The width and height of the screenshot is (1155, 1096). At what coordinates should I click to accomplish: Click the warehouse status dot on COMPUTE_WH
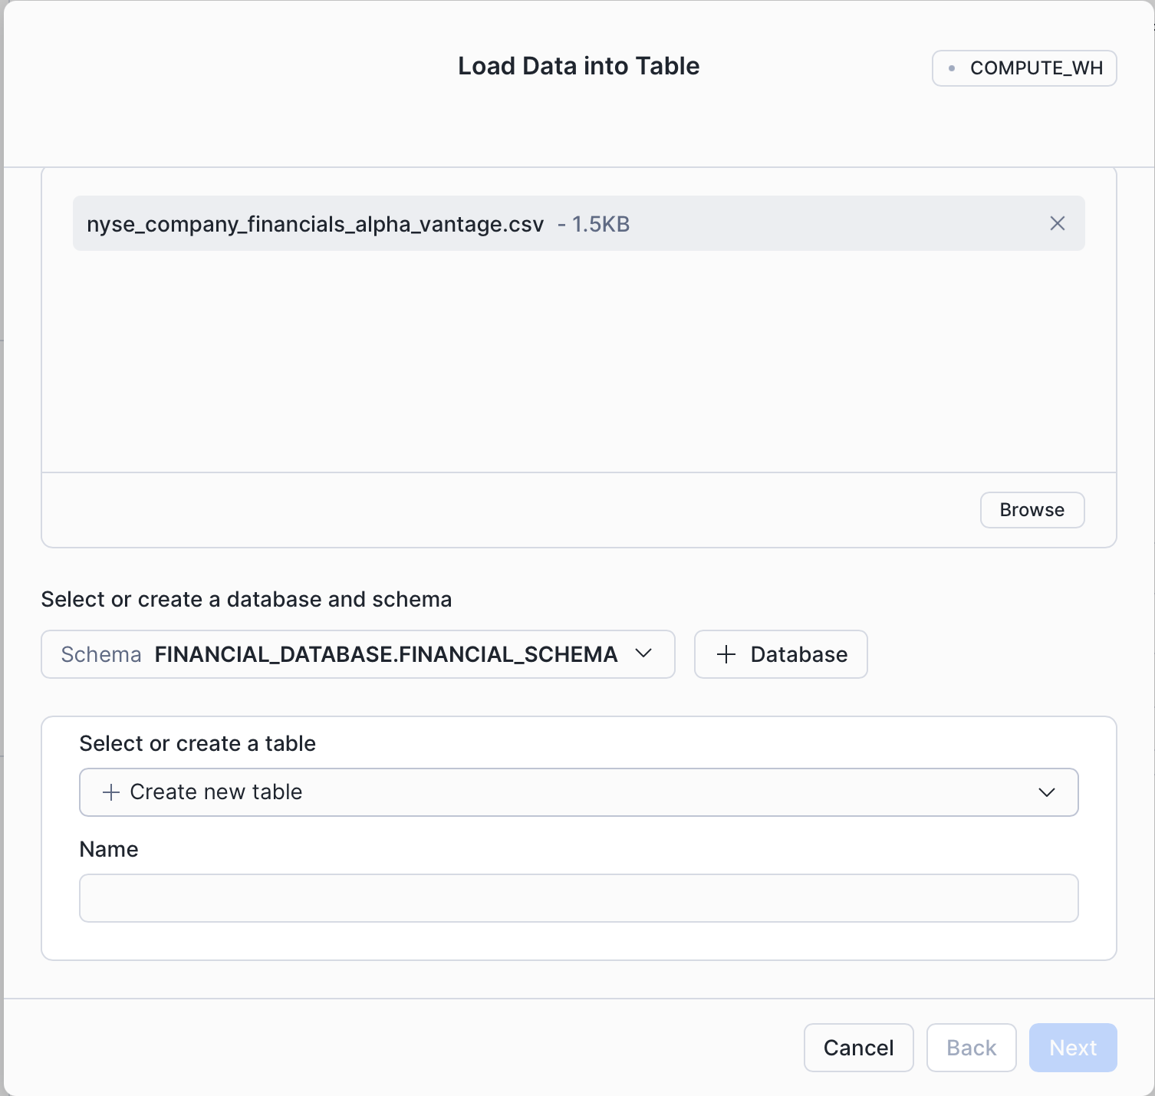pos(951,68)
